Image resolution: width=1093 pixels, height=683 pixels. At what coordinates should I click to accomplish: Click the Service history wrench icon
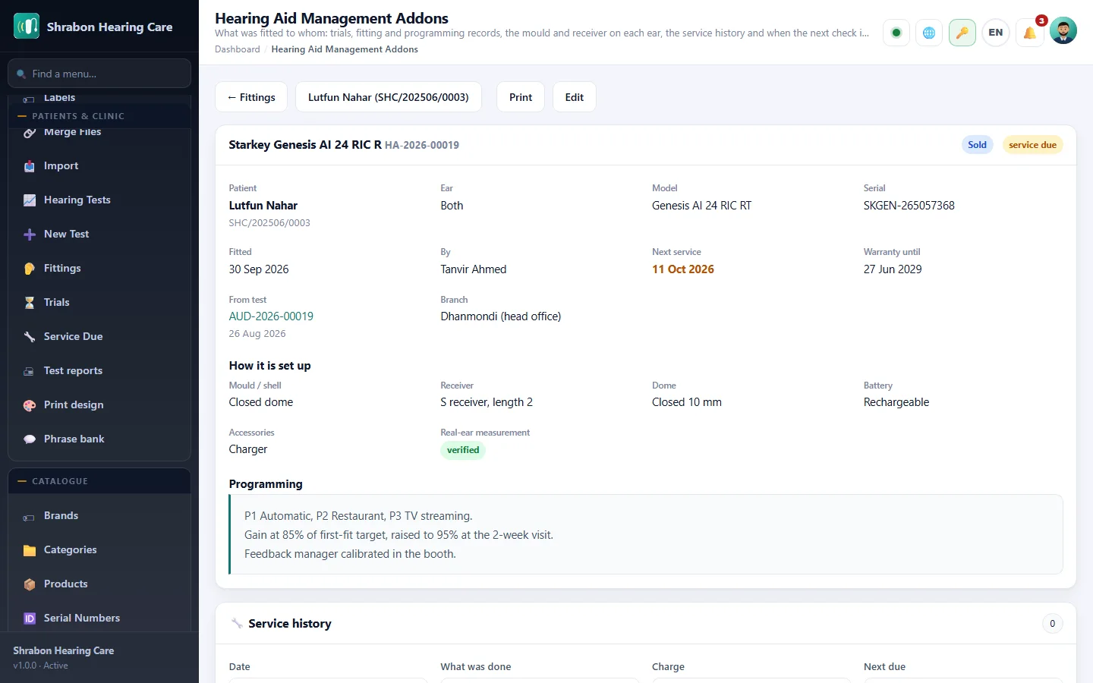pyautogui.click(x=237, y=624)
